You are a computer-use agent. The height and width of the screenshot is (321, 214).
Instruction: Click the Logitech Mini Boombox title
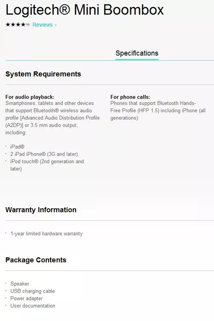(84, 10)
